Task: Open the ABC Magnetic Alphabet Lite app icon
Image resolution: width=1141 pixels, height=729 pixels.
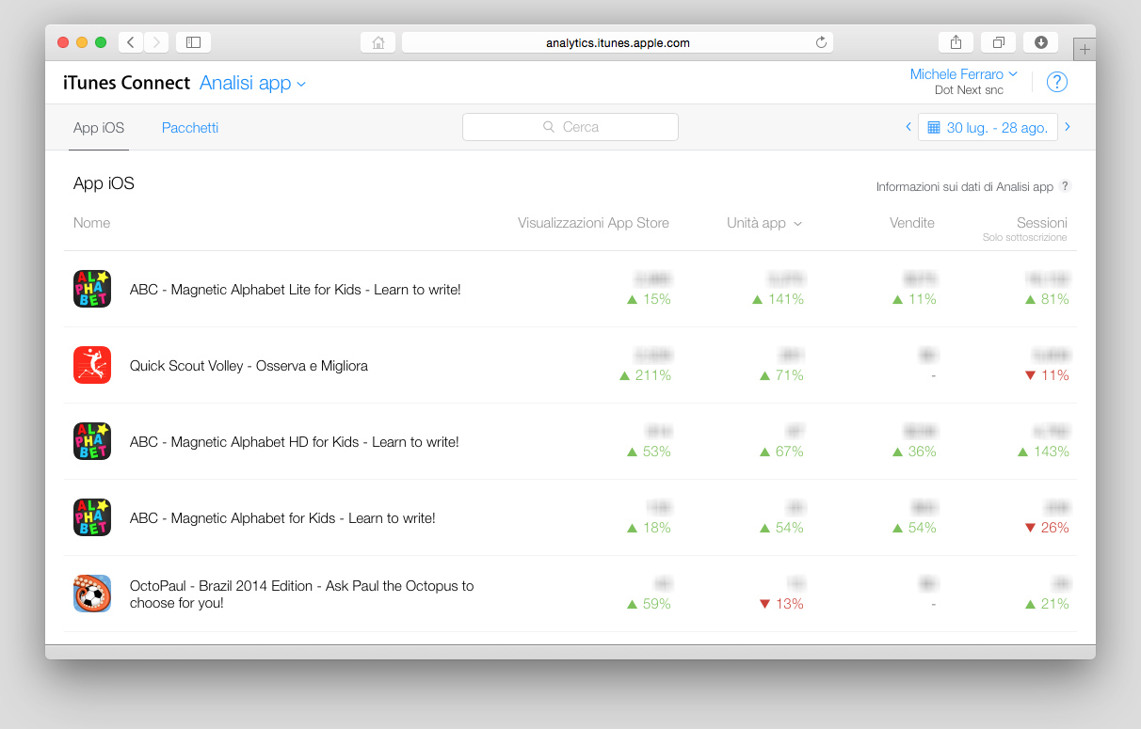Action: coord(92,289)
